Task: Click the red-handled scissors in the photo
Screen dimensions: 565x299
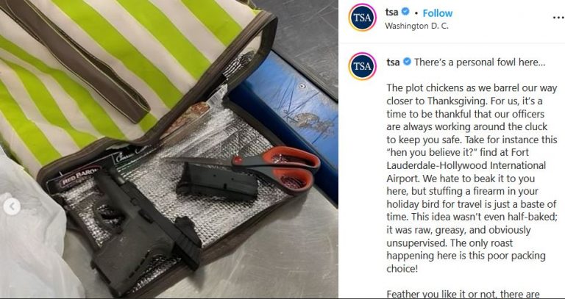Action: [x=252, y=168]
